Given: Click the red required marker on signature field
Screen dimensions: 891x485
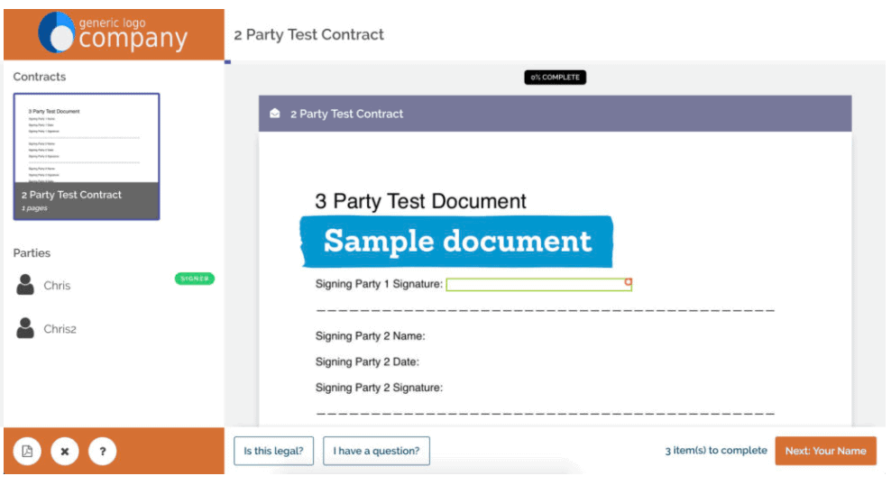Looking at the screenshot, I should pos(628,281).
